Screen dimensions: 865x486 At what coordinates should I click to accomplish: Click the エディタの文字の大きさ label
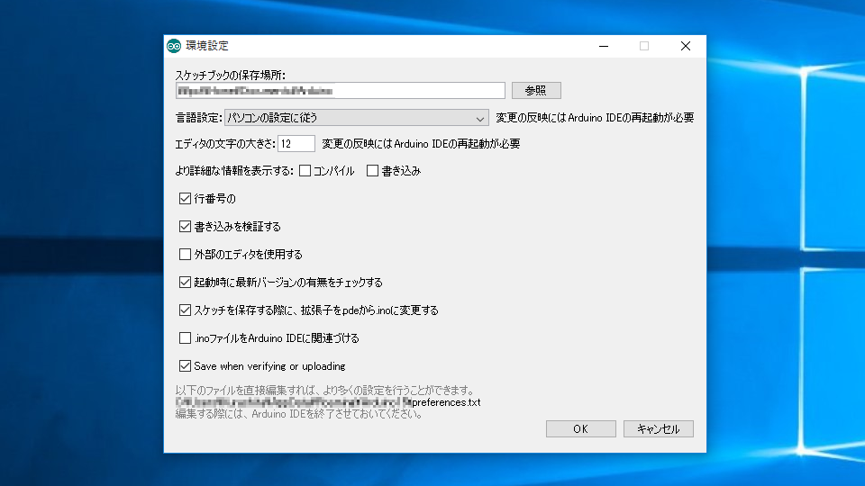coord(224,144)
